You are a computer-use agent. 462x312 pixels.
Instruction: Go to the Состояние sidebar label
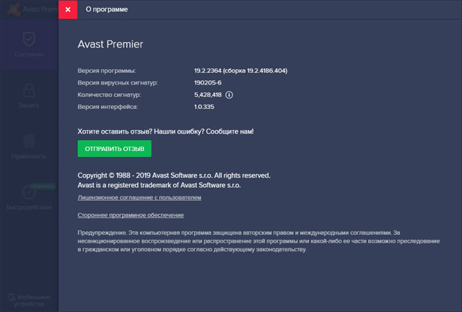coord(29,55)
